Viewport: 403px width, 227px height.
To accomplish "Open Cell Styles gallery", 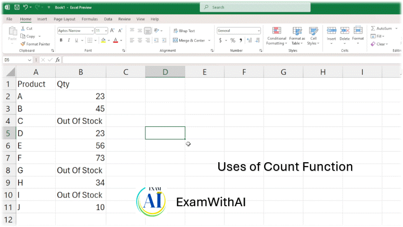I will tap(313, 36).
